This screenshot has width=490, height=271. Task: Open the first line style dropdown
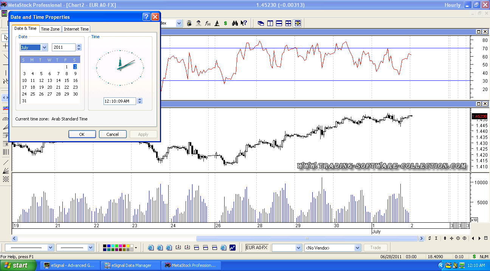pyautogui.click(x=50, y=248)
